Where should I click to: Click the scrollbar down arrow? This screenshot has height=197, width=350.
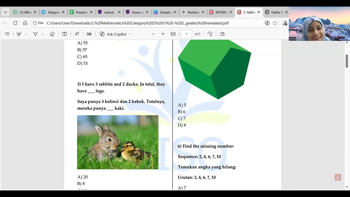[x=347, y=187]
